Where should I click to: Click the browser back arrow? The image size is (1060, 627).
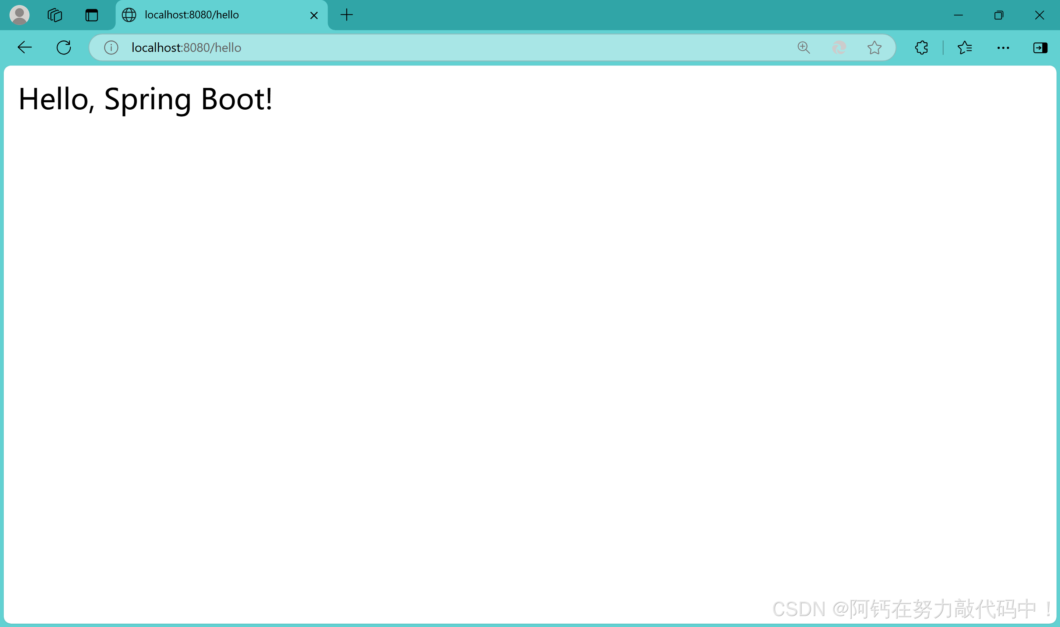tap(25, 47)
